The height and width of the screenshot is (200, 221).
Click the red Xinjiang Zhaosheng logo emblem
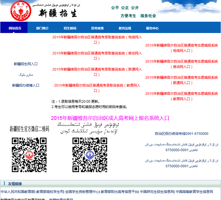(x=21, y=11)
